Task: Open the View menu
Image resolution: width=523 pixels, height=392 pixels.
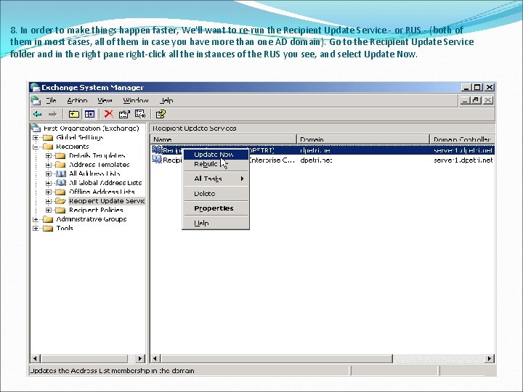Action: coord(105,100)
